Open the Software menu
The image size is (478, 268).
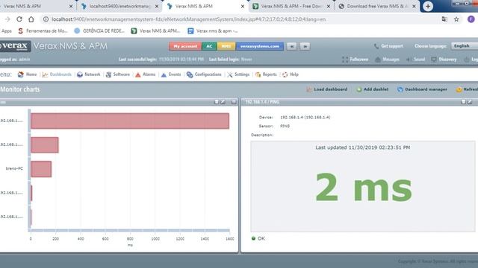coord(118,74)
